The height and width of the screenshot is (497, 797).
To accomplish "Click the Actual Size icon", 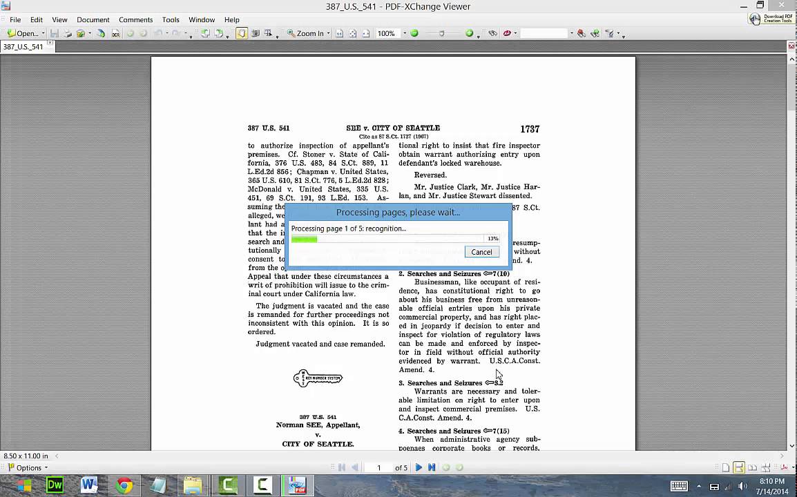I will point(340,33).
